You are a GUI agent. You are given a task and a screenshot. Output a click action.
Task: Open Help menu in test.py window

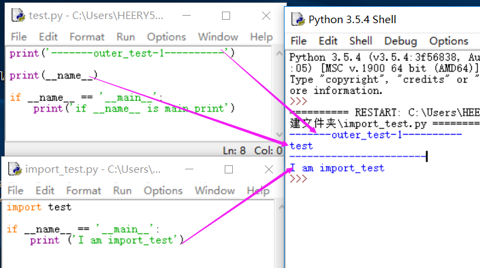pos(261,37)
